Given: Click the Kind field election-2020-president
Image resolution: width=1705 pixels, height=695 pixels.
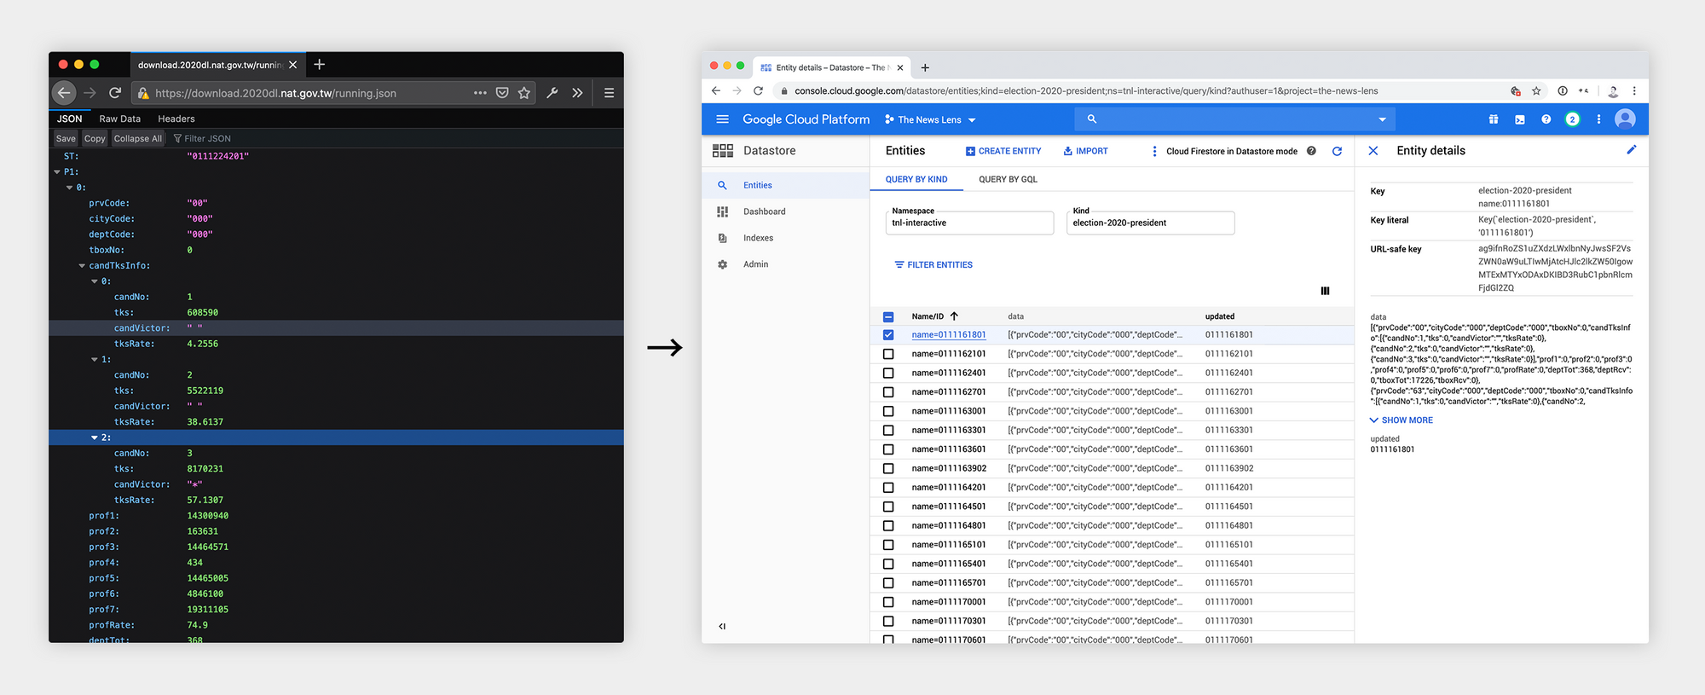Looking at the screenshot, I should coord(1151,223).
